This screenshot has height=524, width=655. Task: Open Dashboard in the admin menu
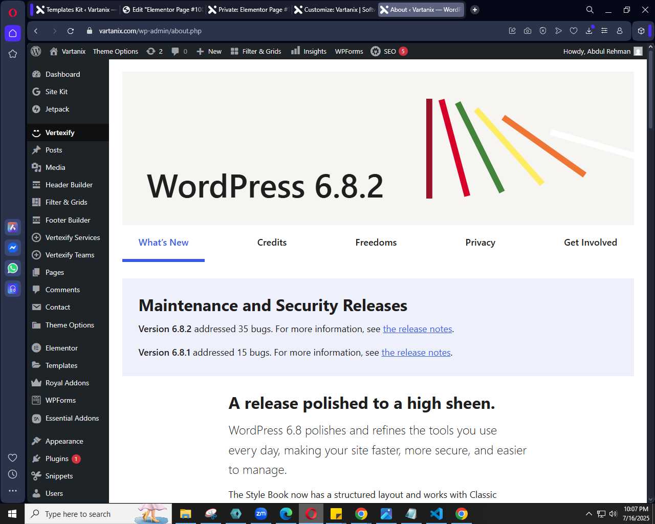[68, 74]
